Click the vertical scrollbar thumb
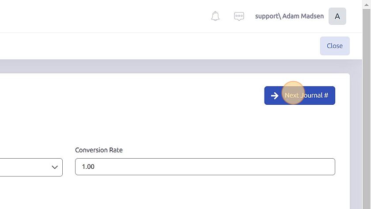This screenshot has height=209, width=371. pos(366,109)
